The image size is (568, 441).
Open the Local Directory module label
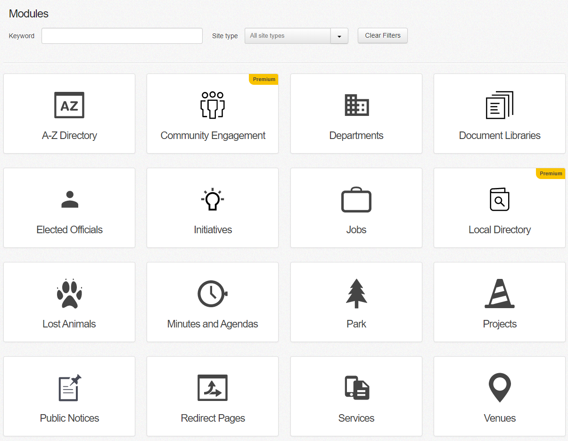tap(500, 230)
